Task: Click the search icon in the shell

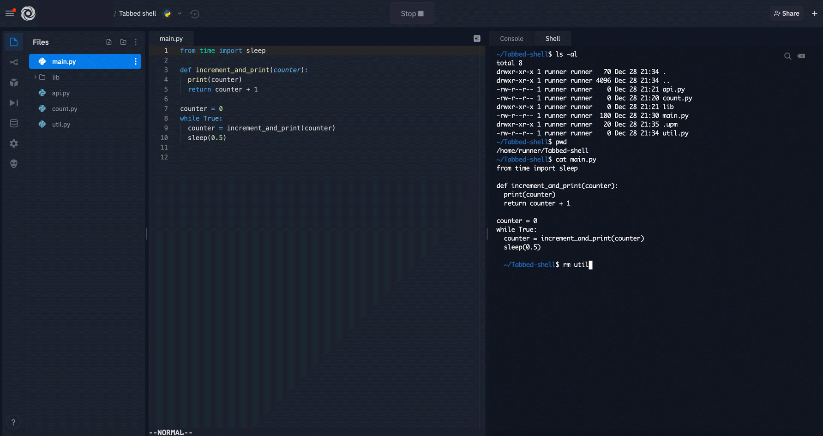Action: click(x=788, y=56)
